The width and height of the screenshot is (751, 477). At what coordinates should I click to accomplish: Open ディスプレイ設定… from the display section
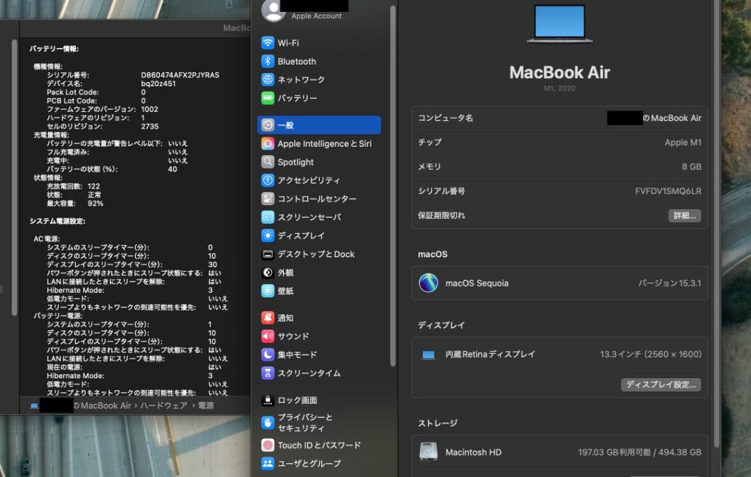tap(661, 385)
